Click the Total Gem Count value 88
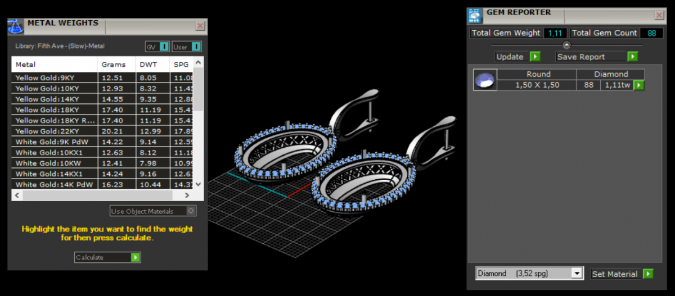 click(652, 33)
